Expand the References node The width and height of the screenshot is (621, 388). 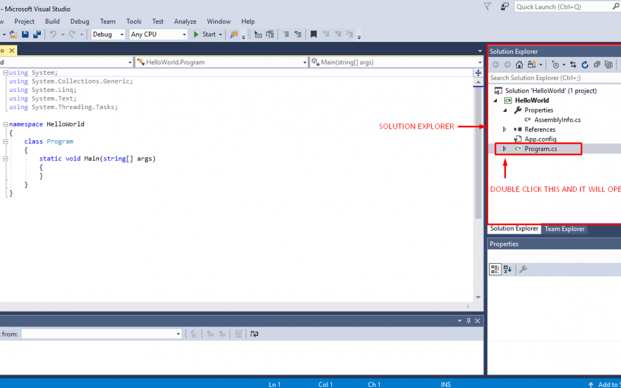click(505, 129)
